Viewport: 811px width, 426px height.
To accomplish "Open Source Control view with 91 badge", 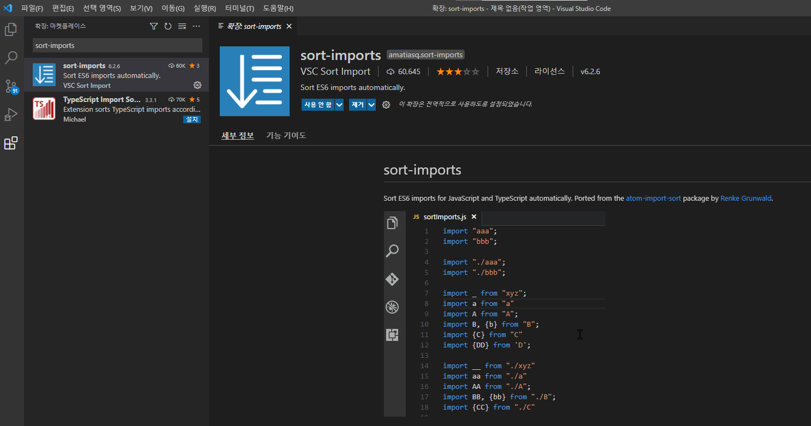I will click(11, 86).
